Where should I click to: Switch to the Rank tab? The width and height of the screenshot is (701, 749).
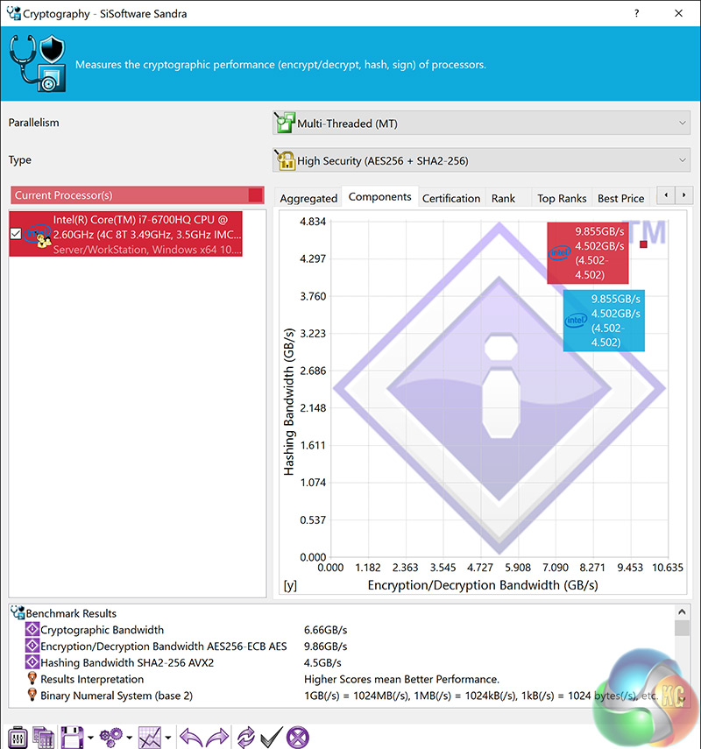tap(503, 198)
